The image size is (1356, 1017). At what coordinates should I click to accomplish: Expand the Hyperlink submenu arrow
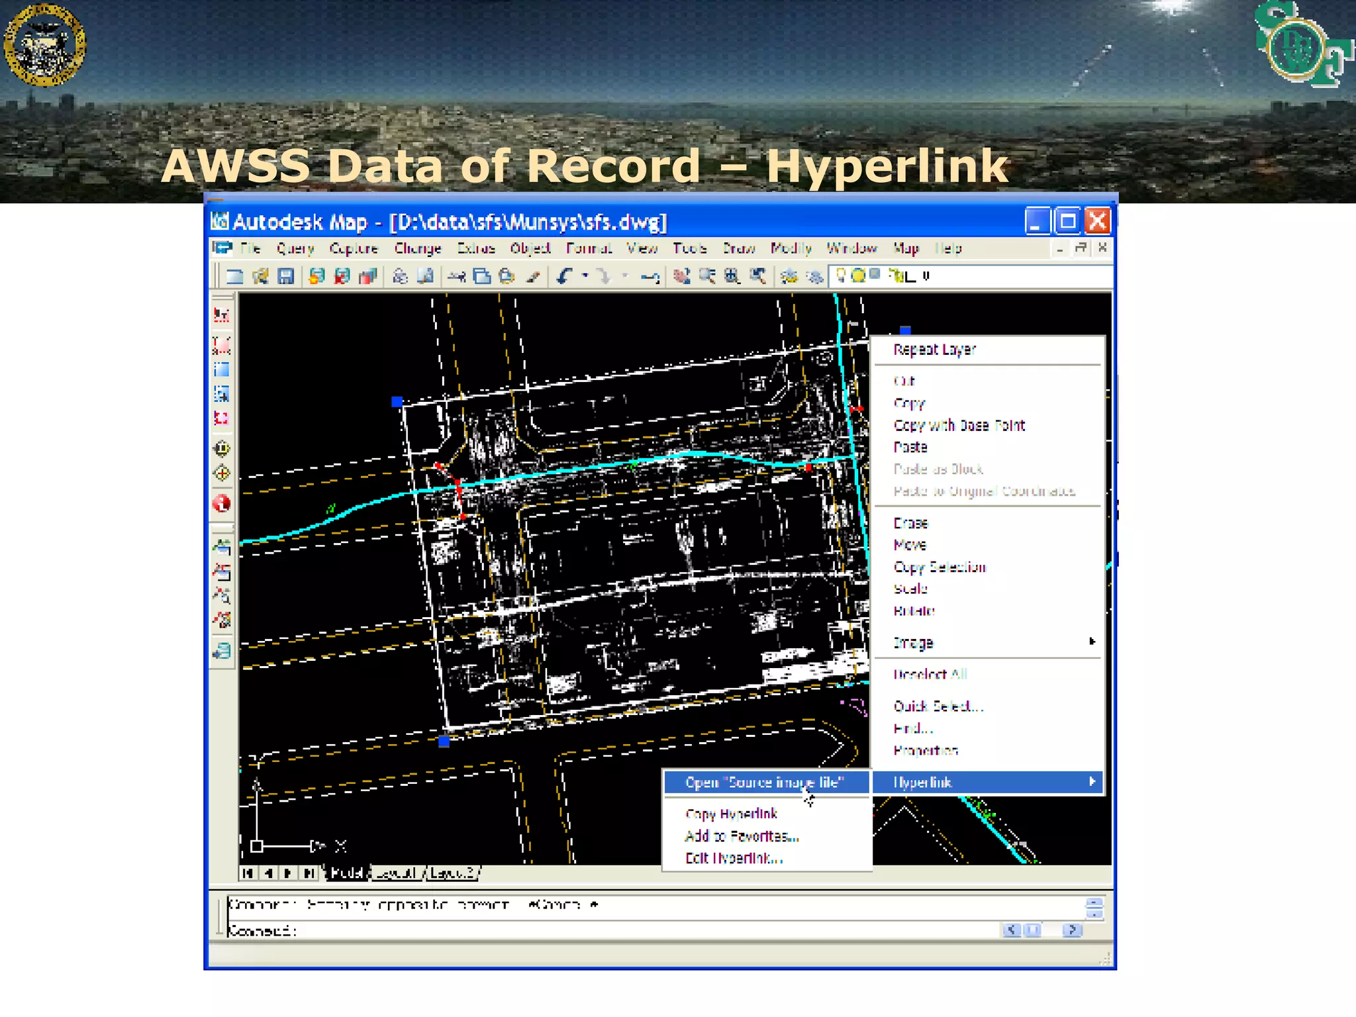point(1092,782)
